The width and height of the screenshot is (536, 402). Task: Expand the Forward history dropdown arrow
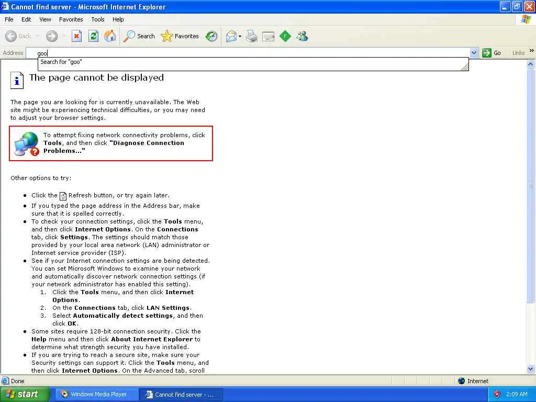click(x=64, y=36)
